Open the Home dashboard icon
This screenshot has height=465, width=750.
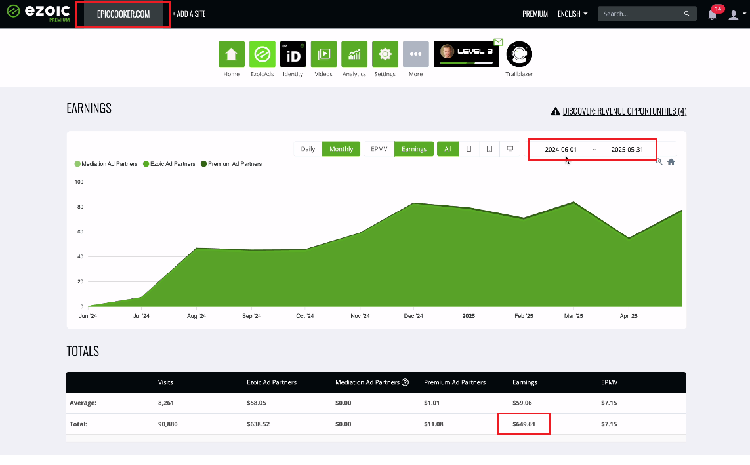point(232,54)
